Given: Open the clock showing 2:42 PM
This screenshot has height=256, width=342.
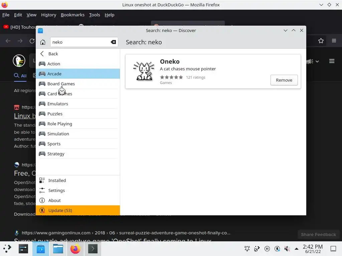Looking at the screenshot, I should (313, 249).
